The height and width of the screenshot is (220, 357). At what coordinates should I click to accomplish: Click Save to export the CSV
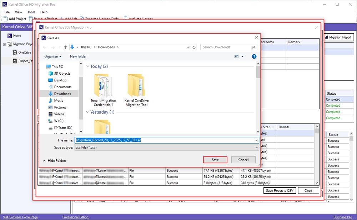[x=215, y=160]
